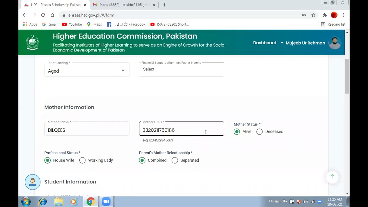Bookmark page with the star icon
The width and height of the screenshot is (368, 207).
click(x=313, y=15)
